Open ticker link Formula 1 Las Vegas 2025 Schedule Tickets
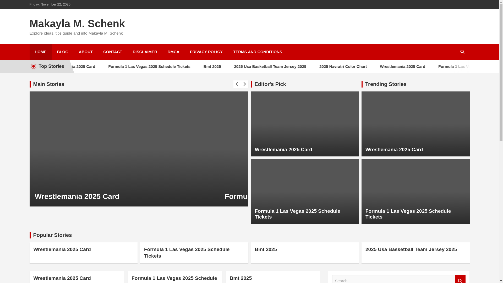The image size is (503, 283). point(149,67)
